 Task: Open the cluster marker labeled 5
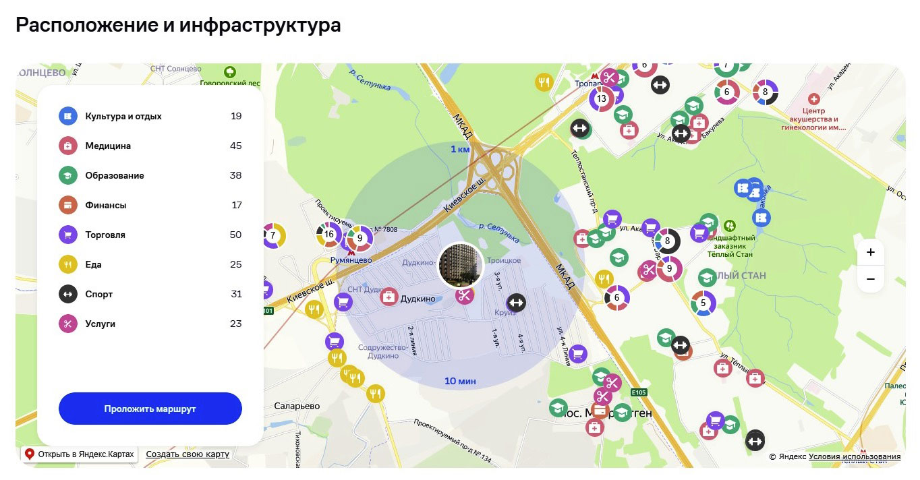[x=703, y=303]
